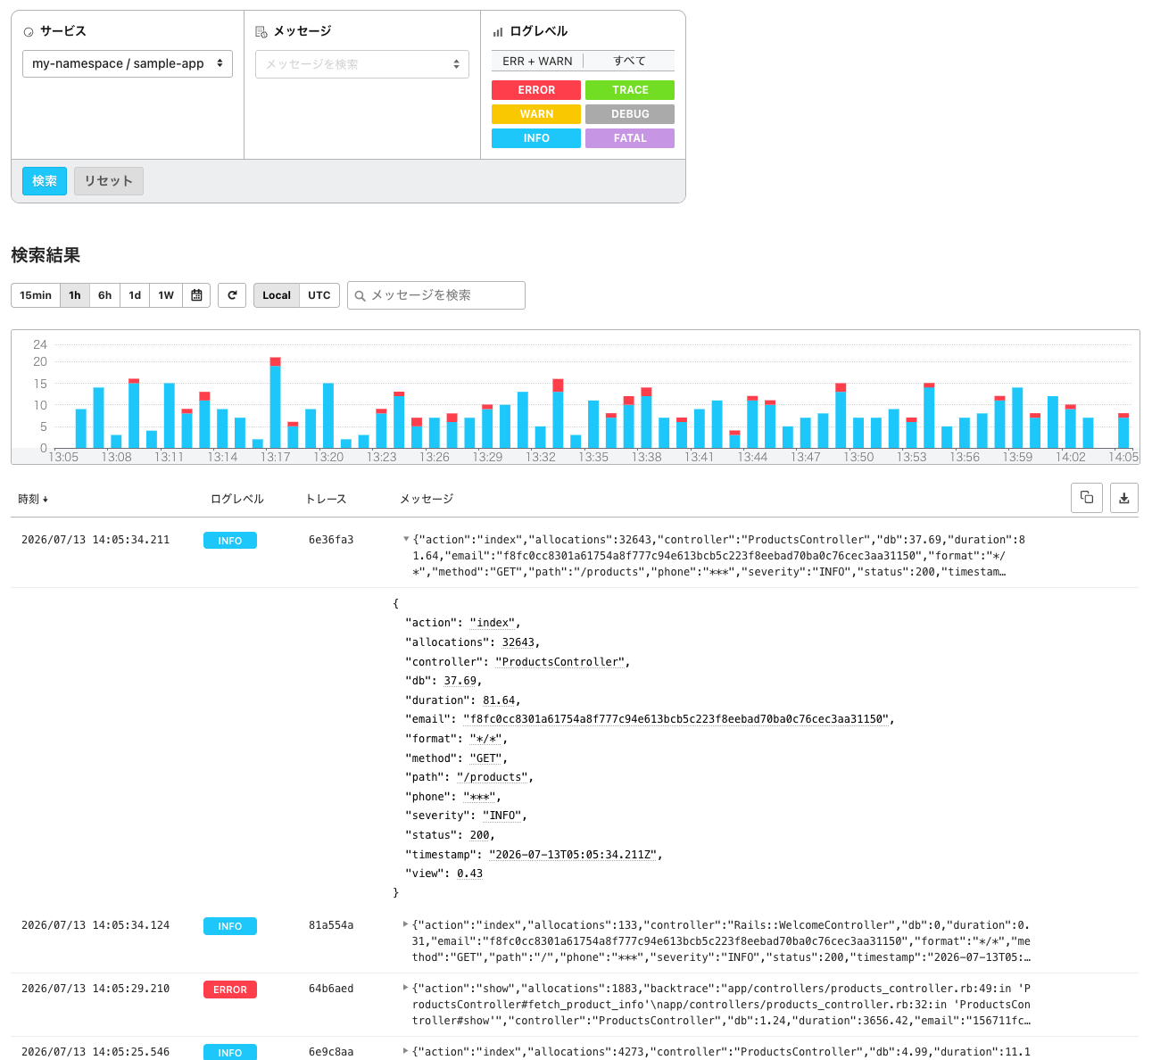Image resolution: width=1152 pixels, height=1060 pixels.
Task: Click the "ProductsController" JSON value
Action: click(559, 662)
